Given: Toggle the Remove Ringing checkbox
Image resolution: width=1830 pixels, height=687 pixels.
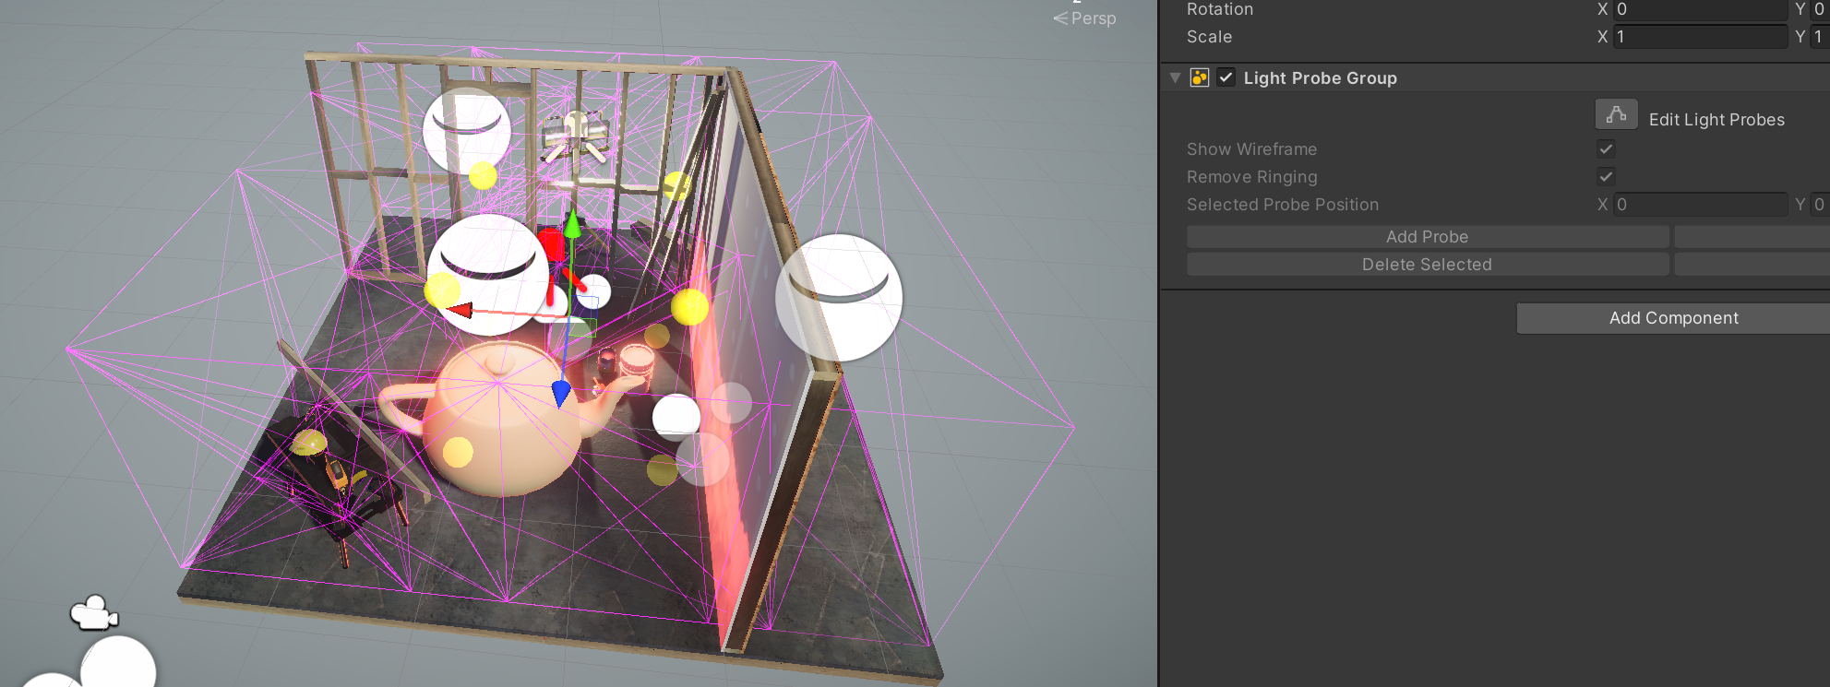Looking at the screenshot, I should coord(1606,176).
